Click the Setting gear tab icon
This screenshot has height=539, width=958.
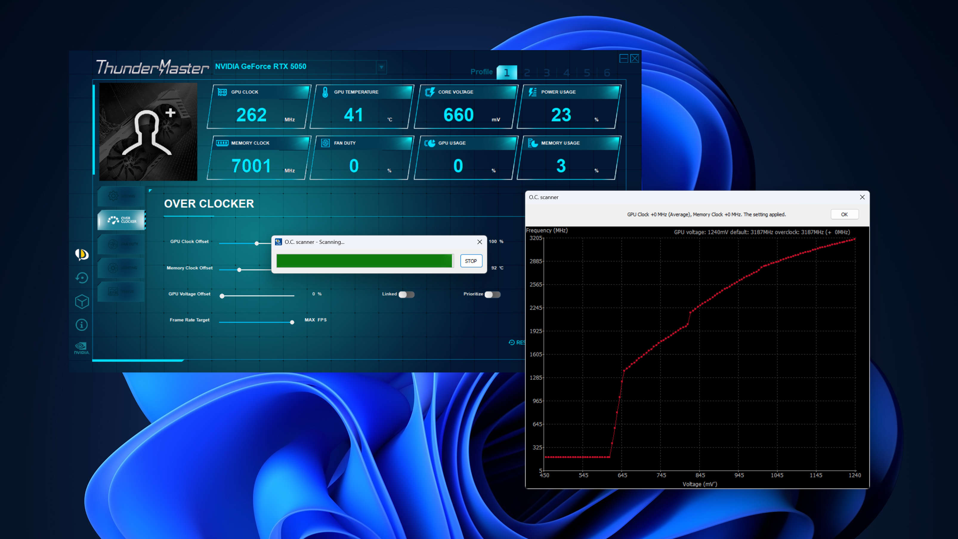click(113, 196)
